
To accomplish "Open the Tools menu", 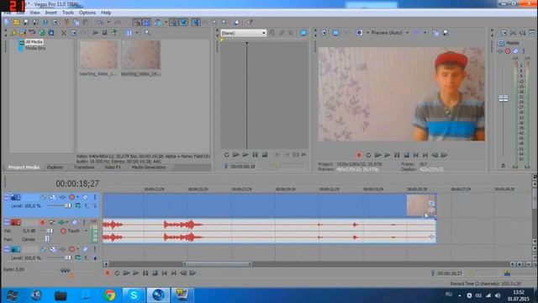I will pyautogui.click(x=68, y=13).
